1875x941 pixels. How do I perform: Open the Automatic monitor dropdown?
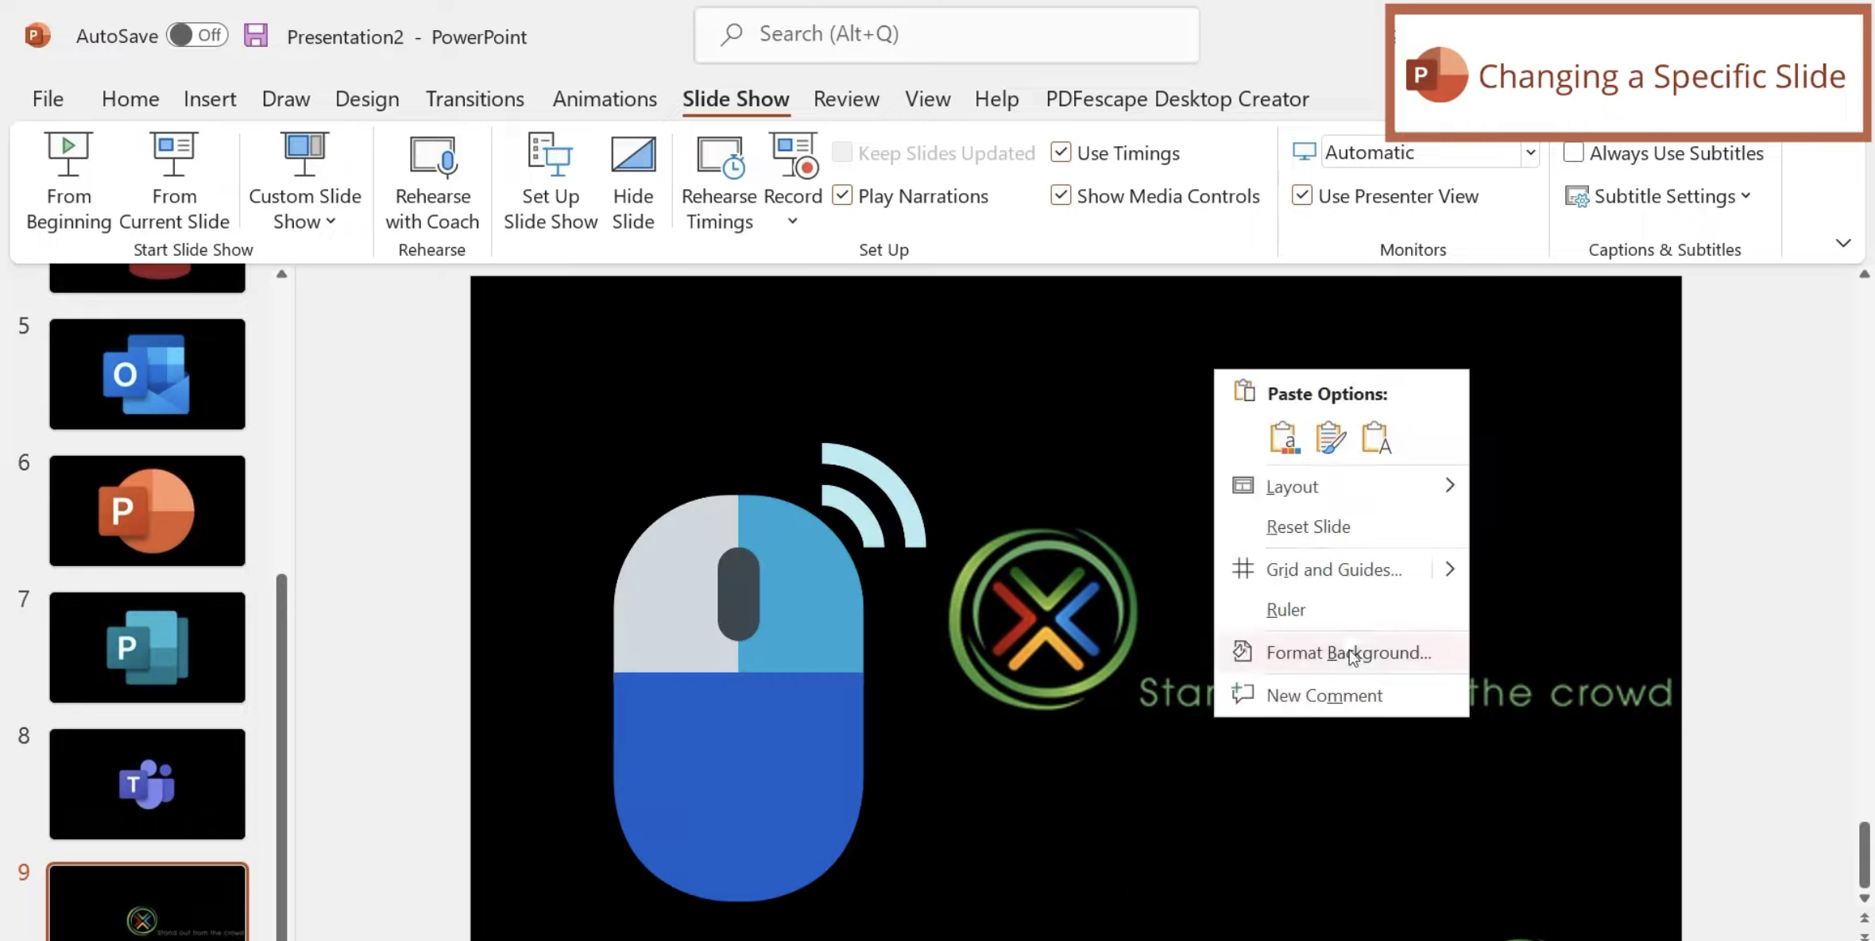tap(1530, 152)
